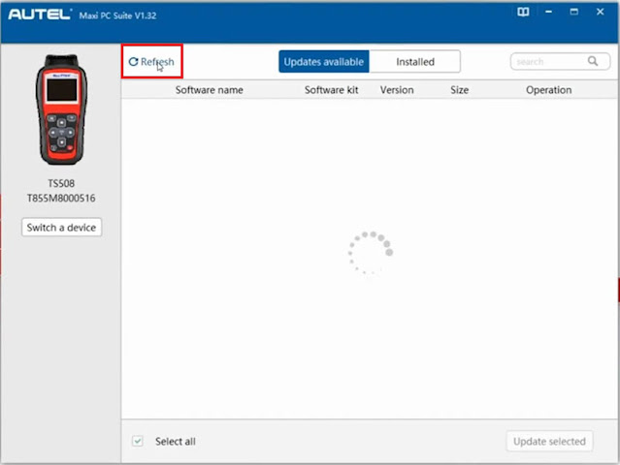This screenshot has width=620, height=465.
Task: Click the Refresh button
Action: click(151, 62)
